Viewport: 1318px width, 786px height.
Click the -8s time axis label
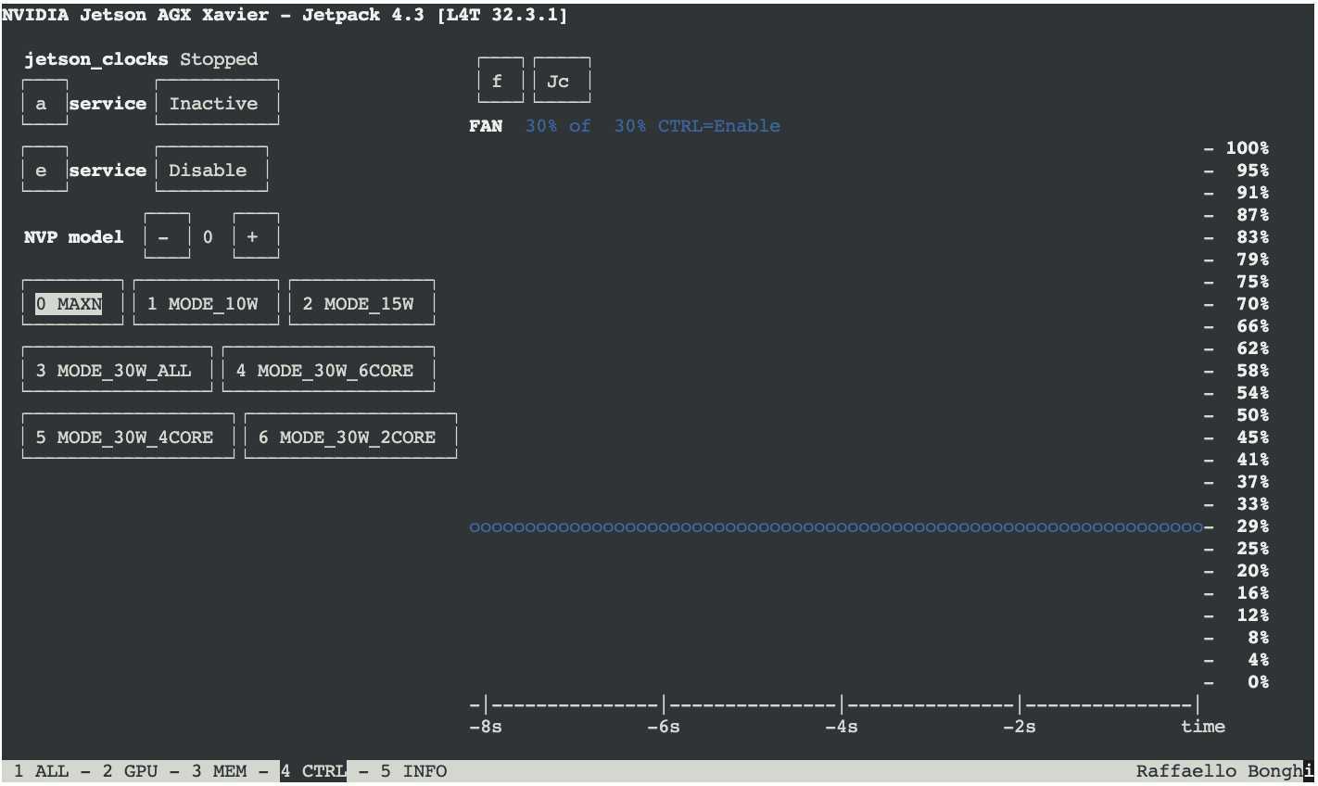(486, 727)
